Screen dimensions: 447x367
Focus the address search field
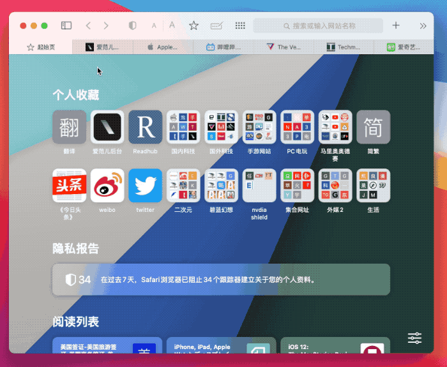pyautogui.click(x=318, y=26)
